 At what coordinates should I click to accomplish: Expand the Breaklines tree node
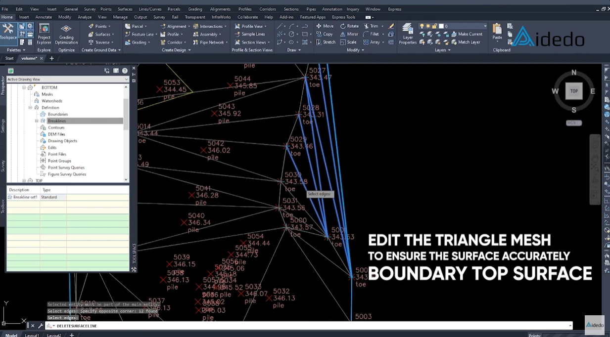tap(37, 121)
